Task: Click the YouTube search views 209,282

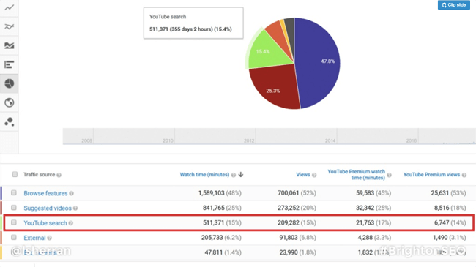Action: click(289, 222)
